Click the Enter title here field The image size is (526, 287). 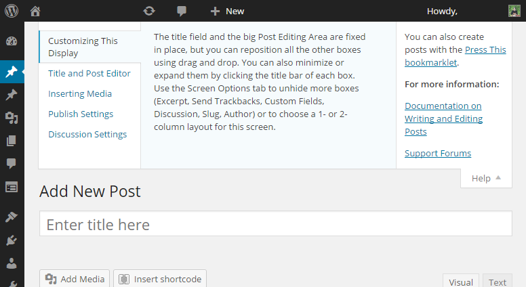click(275, 224)
